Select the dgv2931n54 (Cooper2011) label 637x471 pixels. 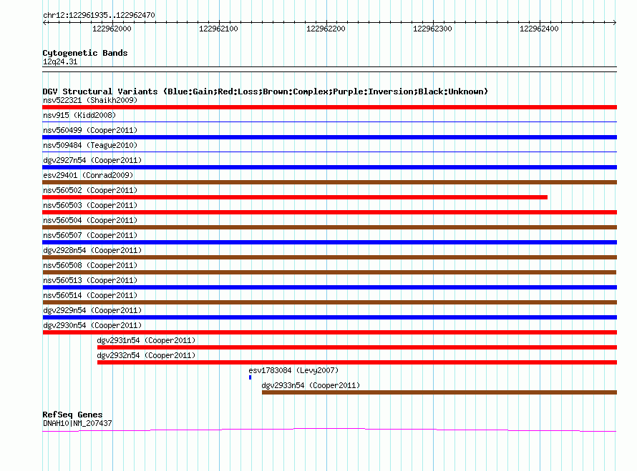pos(146,340)
